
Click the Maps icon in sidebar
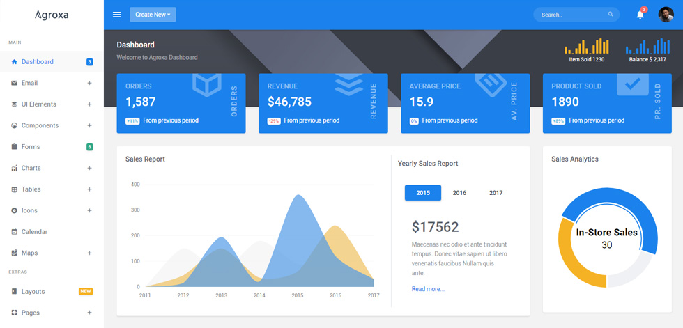[x=14, y=253]
